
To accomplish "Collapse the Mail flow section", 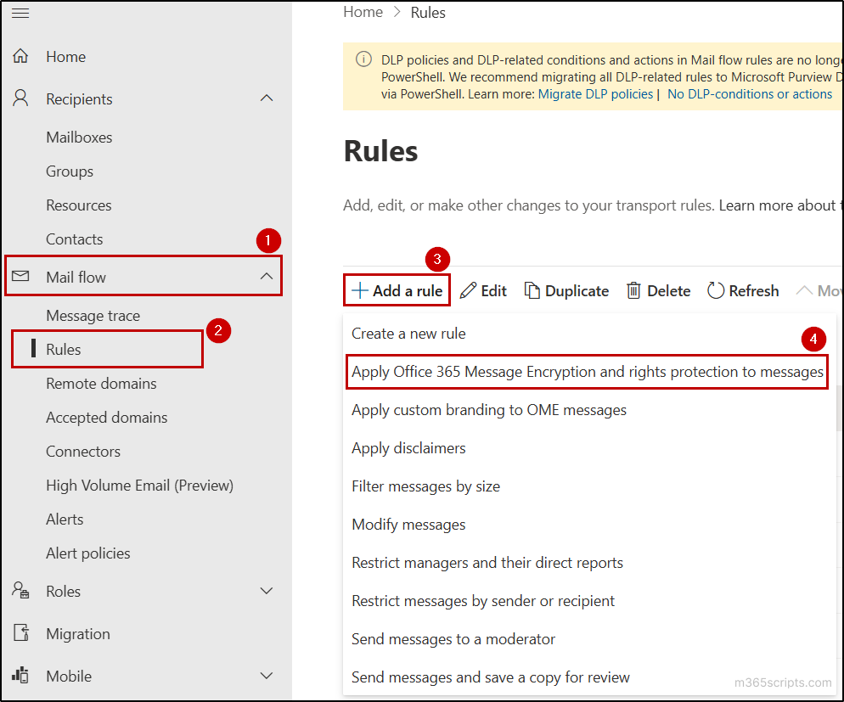I will pyautogui.click(x=267, y=275).
